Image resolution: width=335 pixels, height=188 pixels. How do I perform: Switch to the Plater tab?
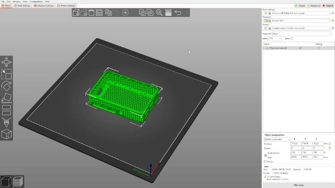[x=6, y=6]
